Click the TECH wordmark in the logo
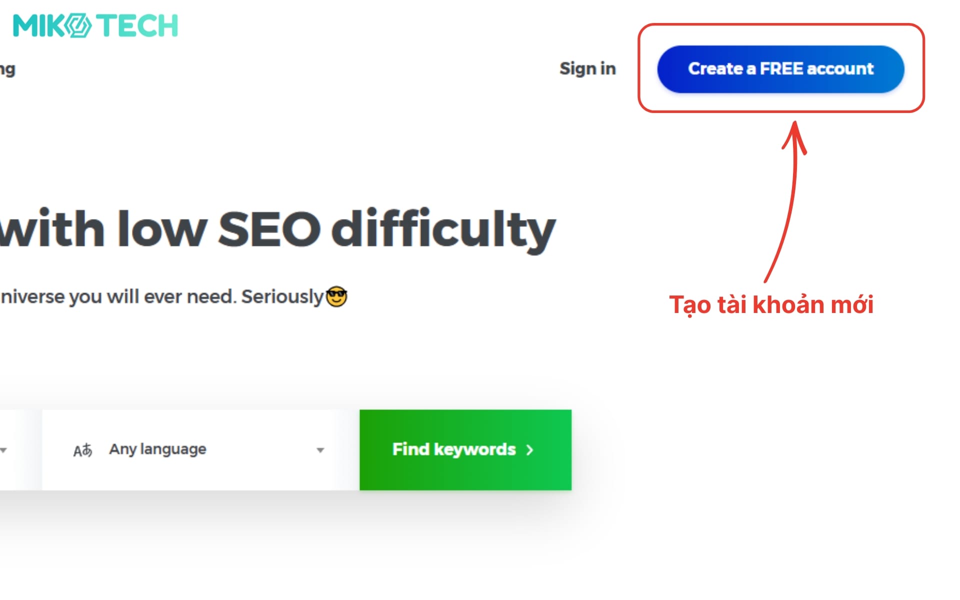Viewport: 960px width, 600px height. pyautogui.click(x=137, y=25)
